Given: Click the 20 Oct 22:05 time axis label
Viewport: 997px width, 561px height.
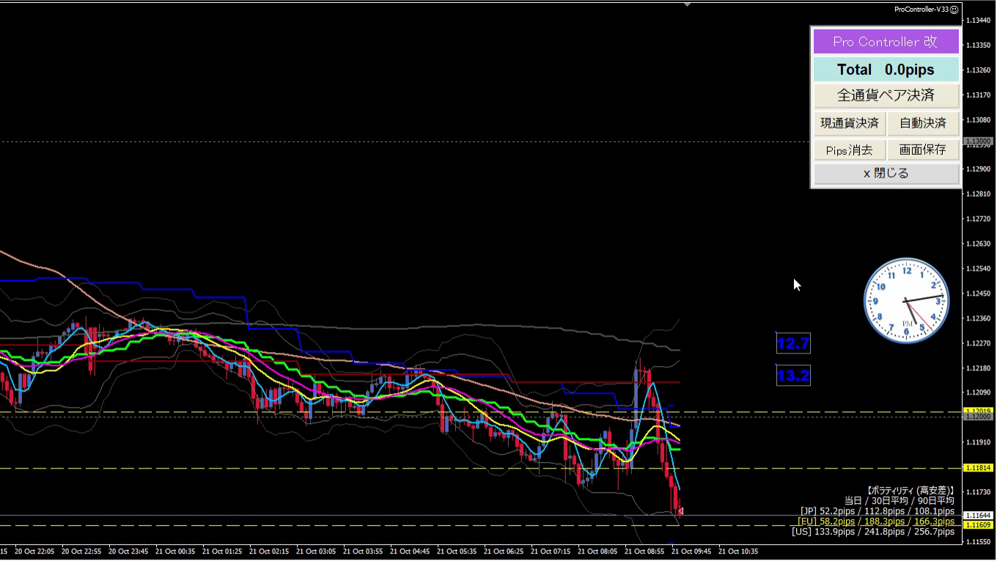Looking at the screenshot, I should 34,551.
